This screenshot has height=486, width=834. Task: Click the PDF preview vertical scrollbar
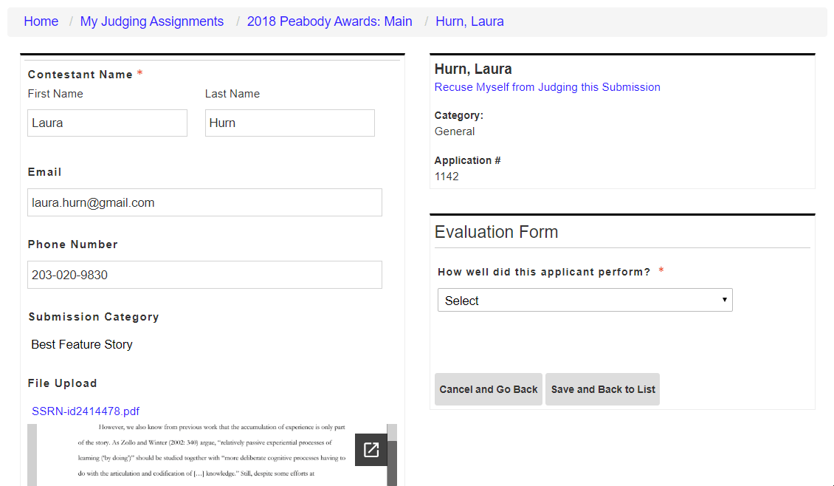click(x=392, y=455)
